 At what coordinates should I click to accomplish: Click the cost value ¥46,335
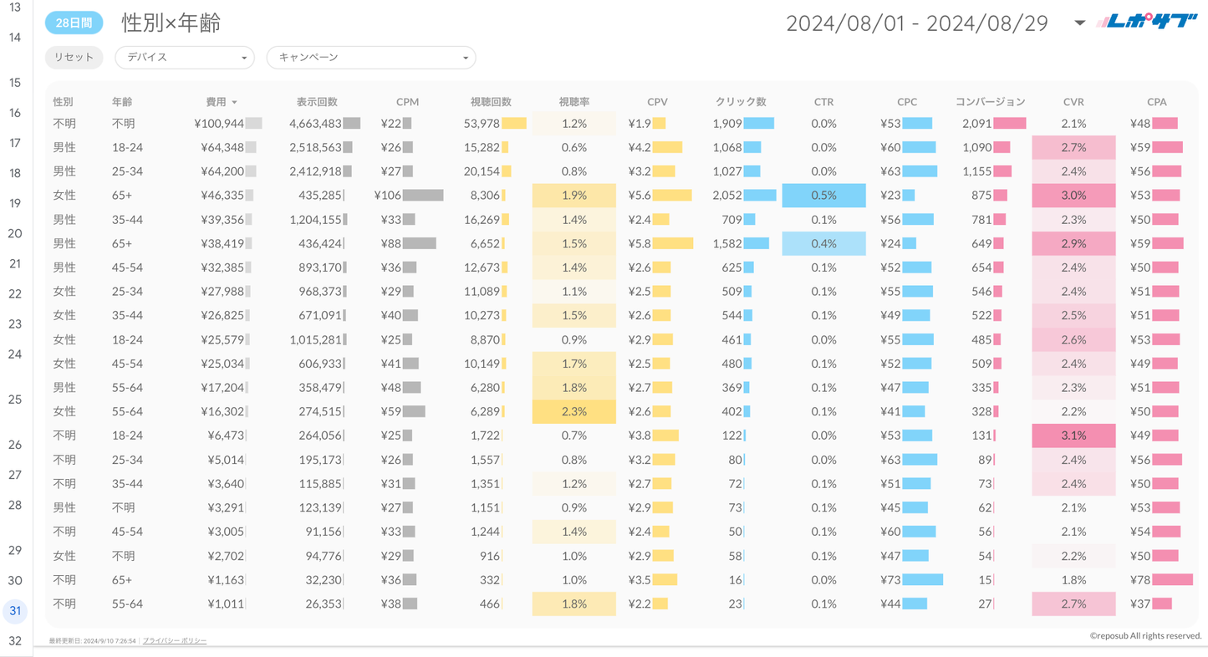pos(222,196)
